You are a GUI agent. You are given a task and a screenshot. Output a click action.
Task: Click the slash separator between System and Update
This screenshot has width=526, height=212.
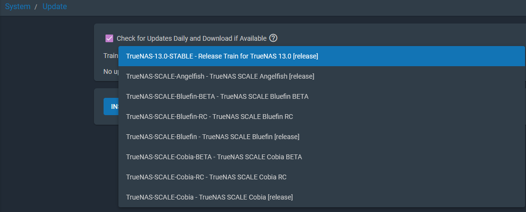click(36, 7)
